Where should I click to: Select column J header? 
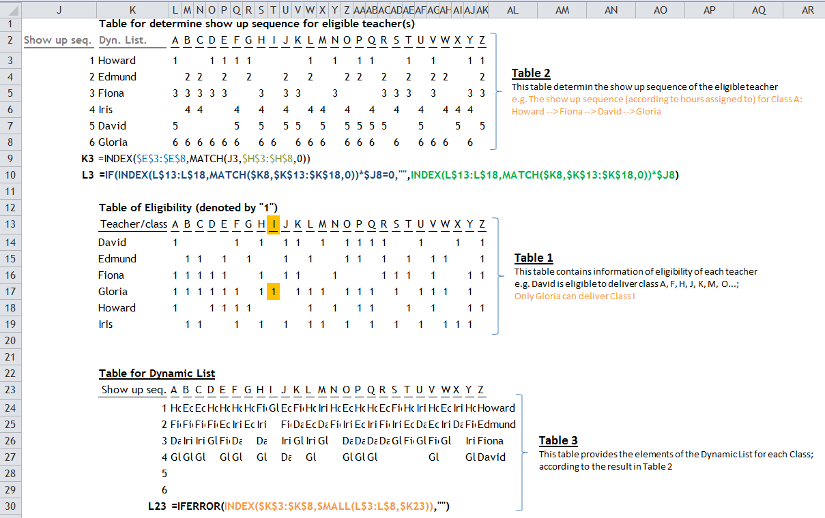[59, 10]
